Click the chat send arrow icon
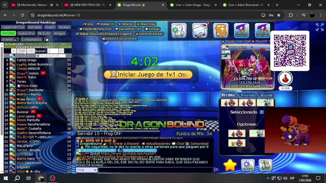 click(216, 170)
